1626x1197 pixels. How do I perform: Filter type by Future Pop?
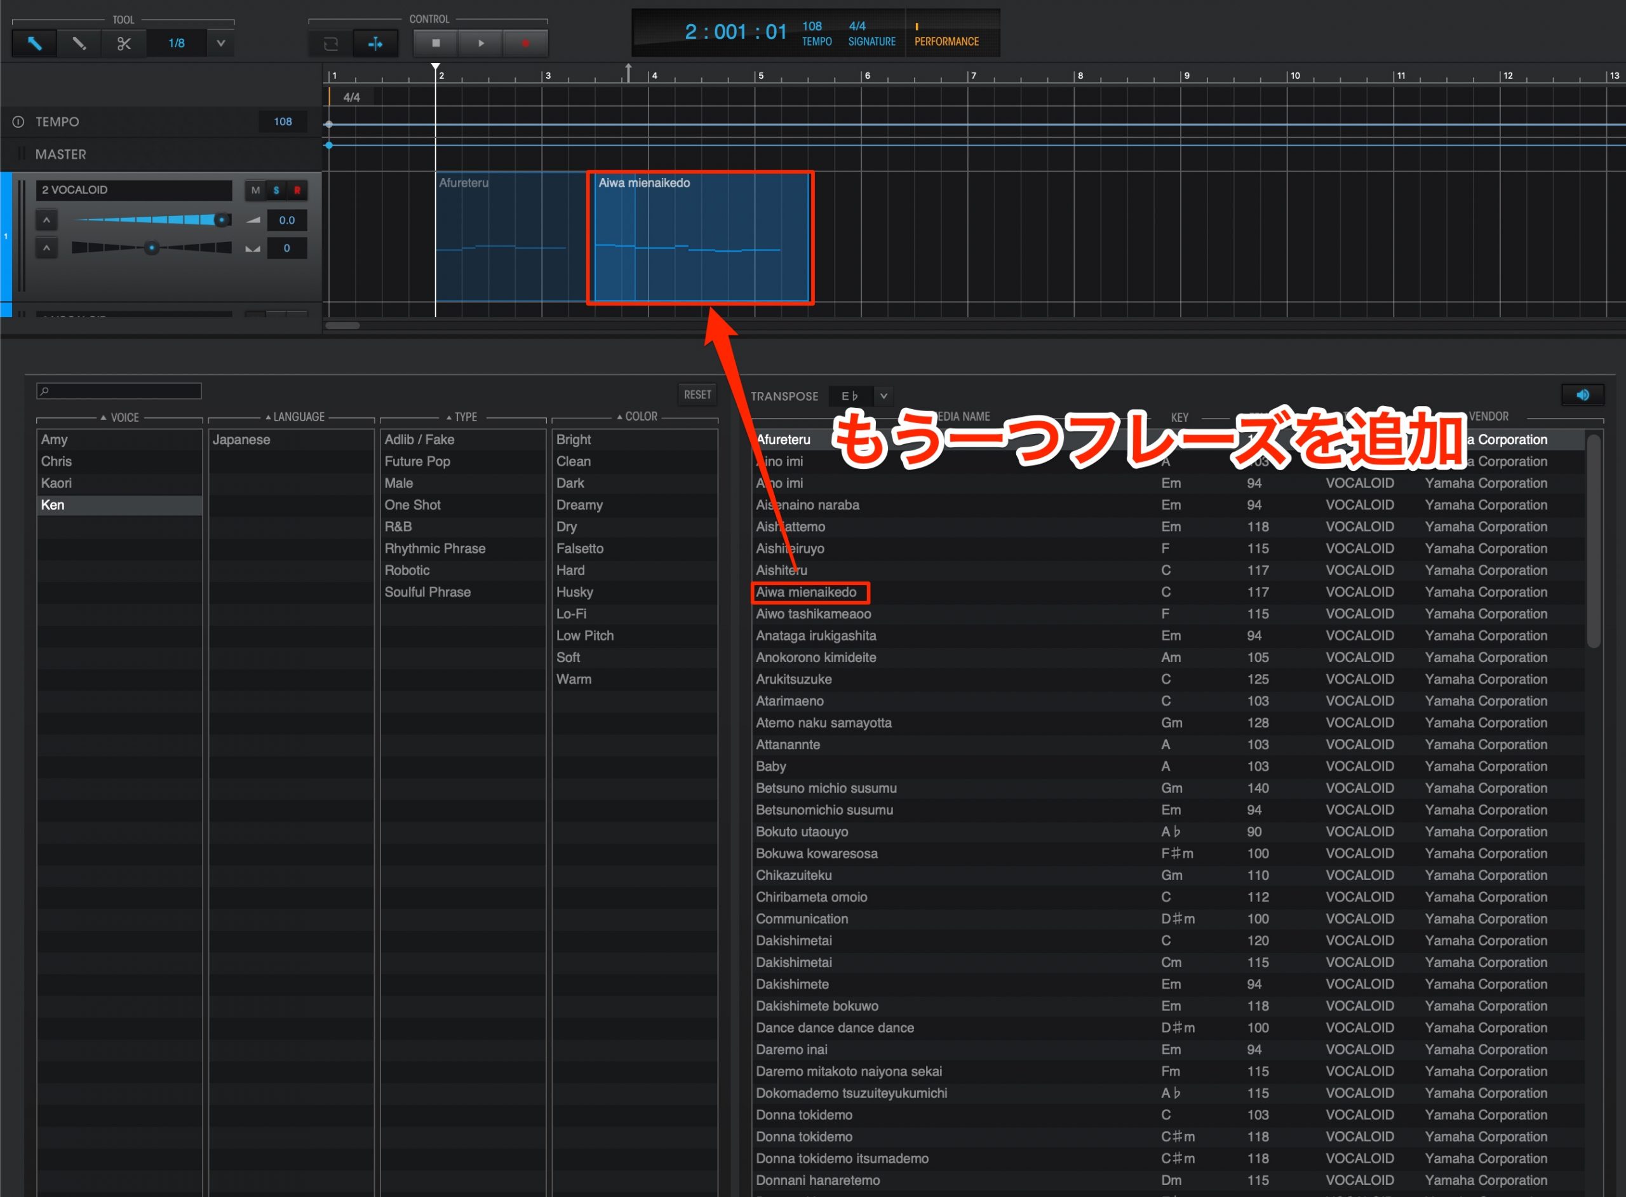[x=463, y=461]
